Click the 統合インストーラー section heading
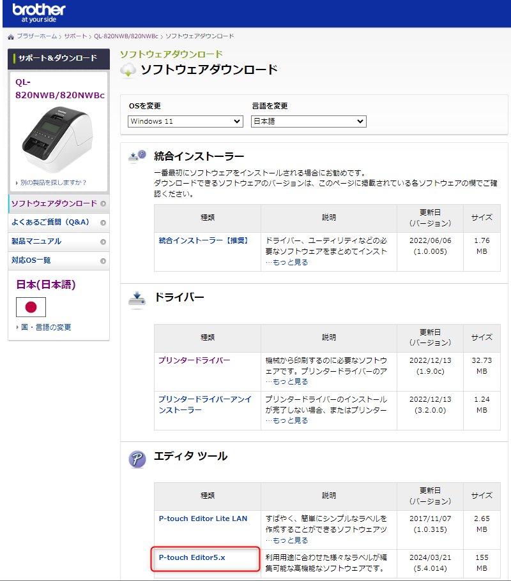The width and height of the screenshot is (511, 581). pos(199,156)
